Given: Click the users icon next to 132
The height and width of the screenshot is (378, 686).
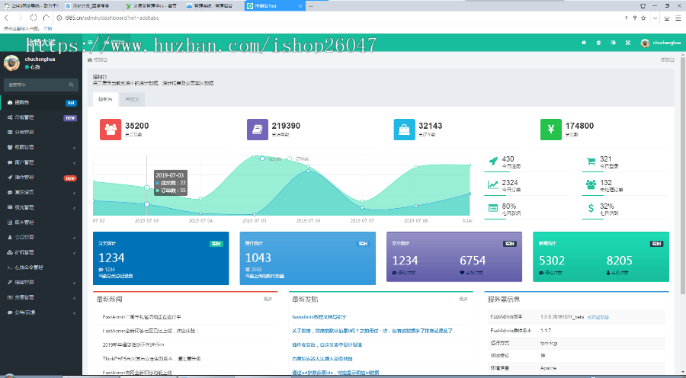Looking at the screenshot, I should click(591, 185).
